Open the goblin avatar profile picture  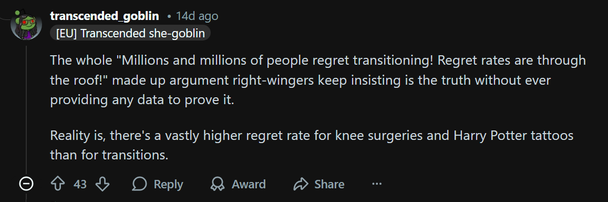click(26, 25)
